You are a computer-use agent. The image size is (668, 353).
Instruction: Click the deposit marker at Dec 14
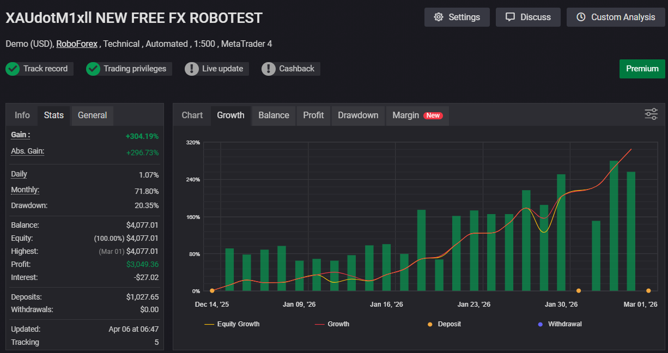click(212, 291)
